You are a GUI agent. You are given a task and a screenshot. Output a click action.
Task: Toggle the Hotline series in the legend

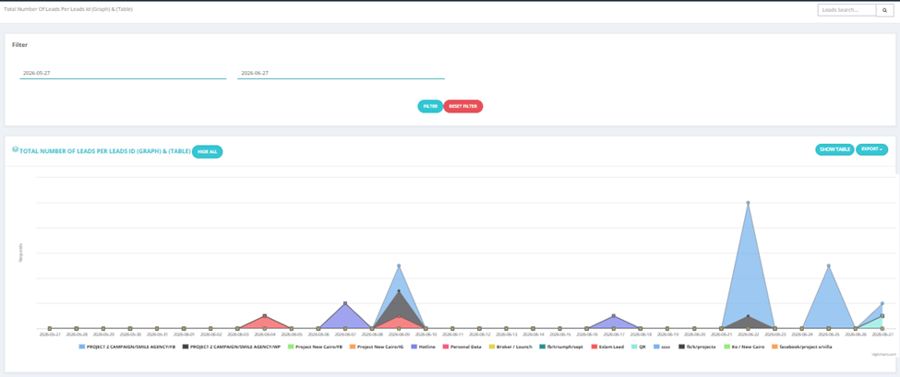pyautogui.click(x=424, y=347)
